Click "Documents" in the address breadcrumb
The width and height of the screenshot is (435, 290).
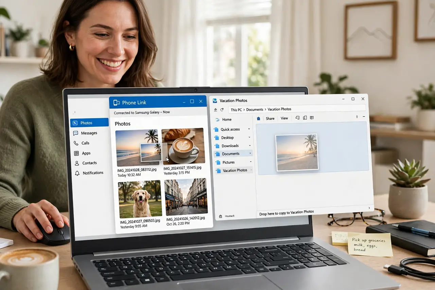[255, 109]
